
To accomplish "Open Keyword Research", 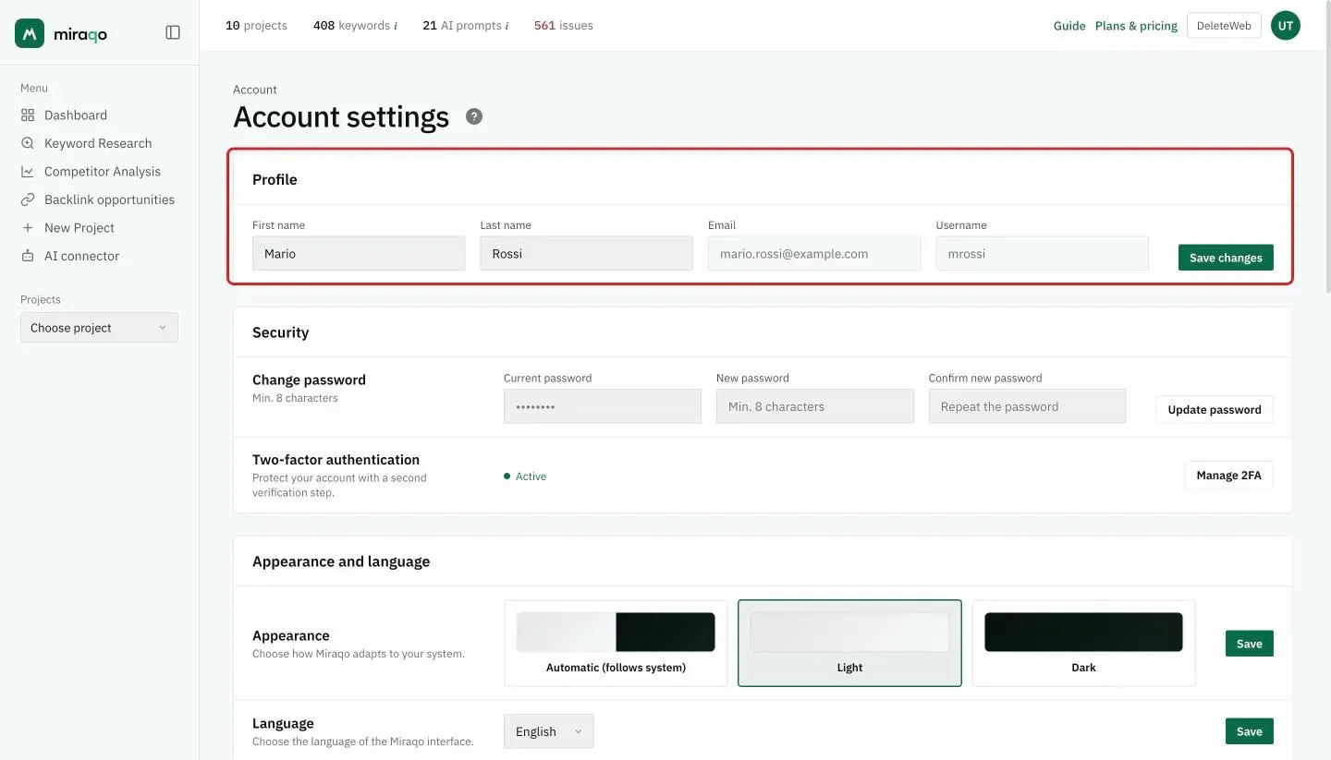I will 86,143.
